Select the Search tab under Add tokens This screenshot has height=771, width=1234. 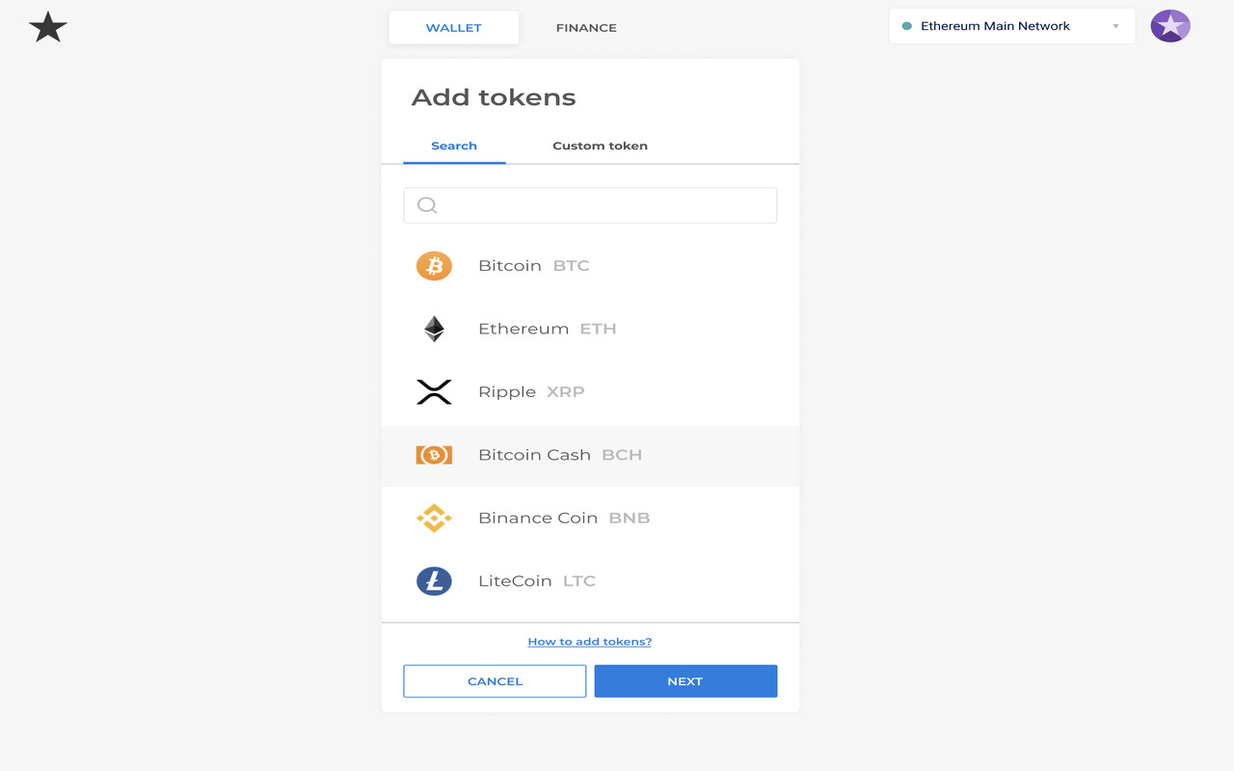tap(453, 145)
